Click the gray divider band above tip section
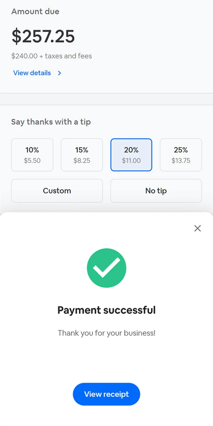The image size is (213, 426). [x=106, y=99]
